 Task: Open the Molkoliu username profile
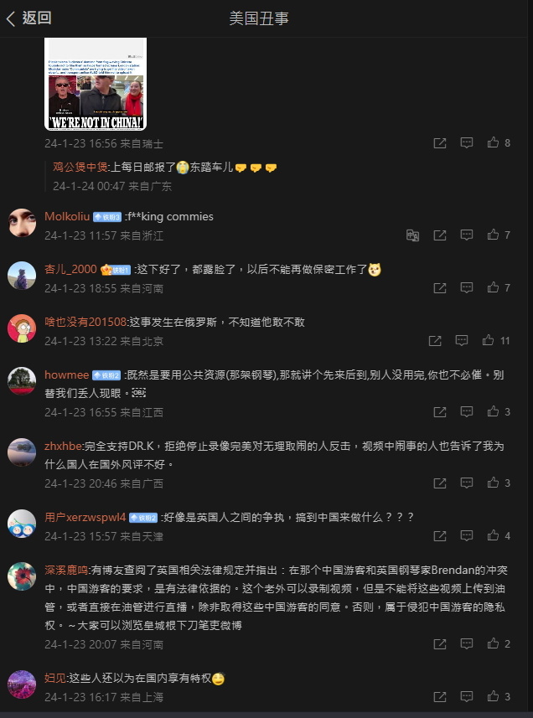67,217
